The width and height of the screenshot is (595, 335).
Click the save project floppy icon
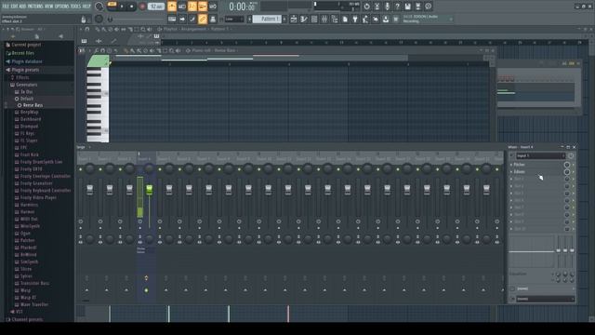(407, 7)
